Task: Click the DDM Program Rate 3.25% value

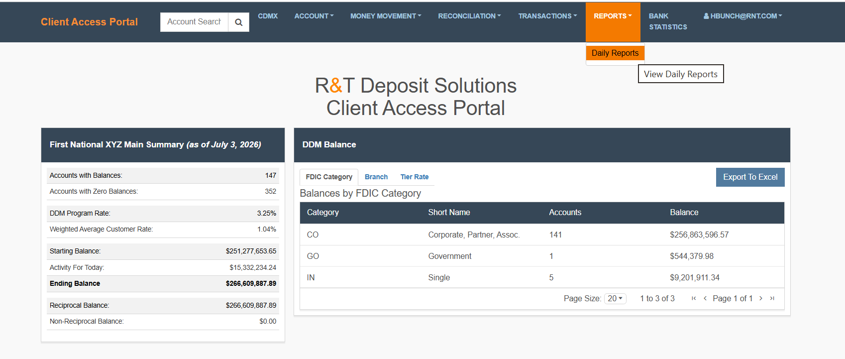Action: [x=267, y=213]
